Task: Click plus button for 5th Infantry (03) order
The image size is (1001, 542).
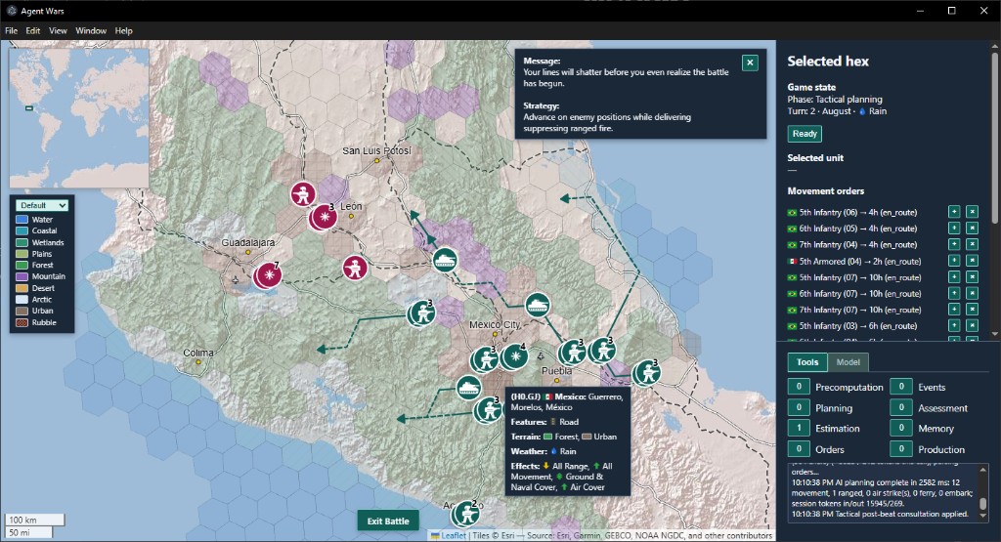Action: coord(954,326)
